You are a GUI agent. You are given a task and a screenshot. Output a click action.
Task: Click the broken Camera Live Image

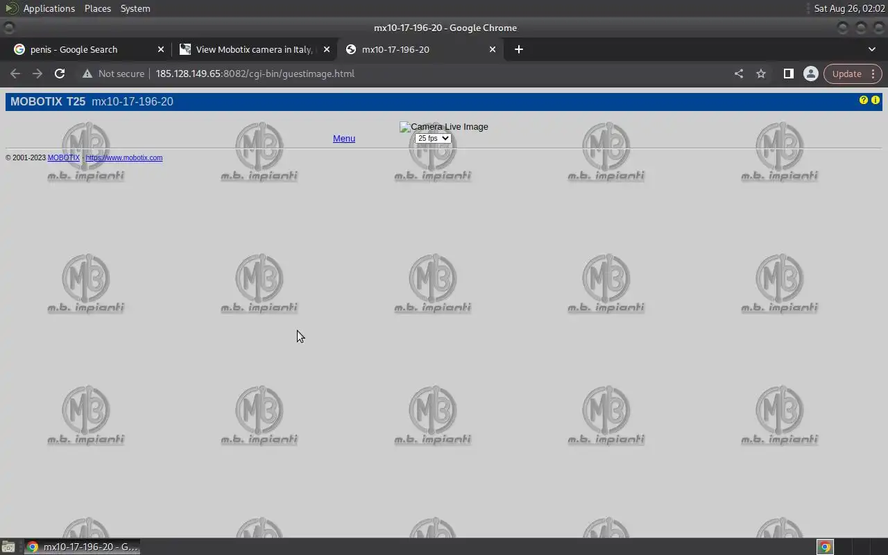click(x=444, y=127)
